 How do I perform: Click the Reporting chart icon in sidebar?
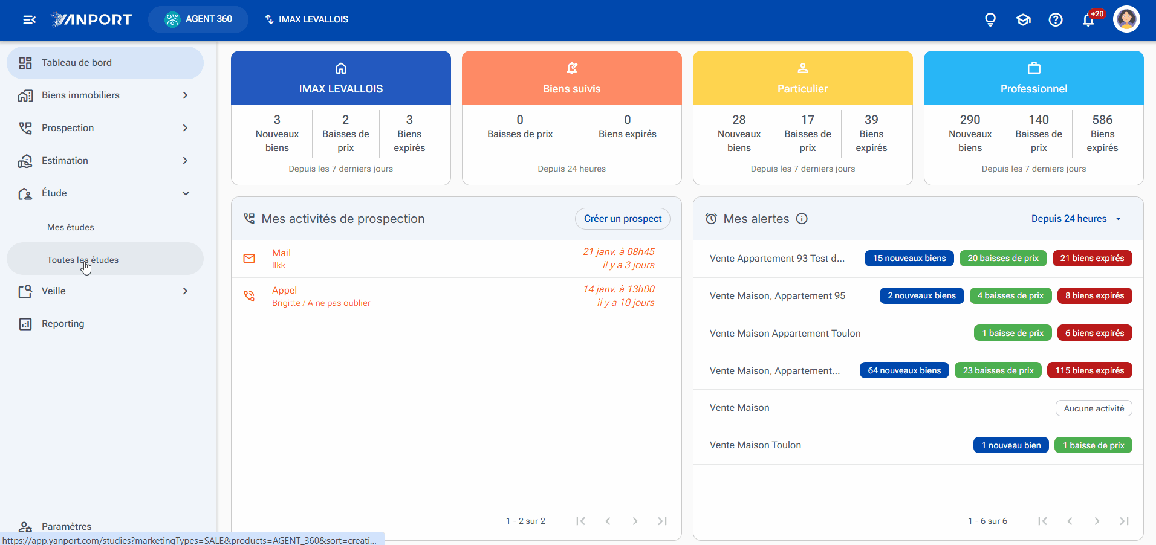click(x=25, y=324)
